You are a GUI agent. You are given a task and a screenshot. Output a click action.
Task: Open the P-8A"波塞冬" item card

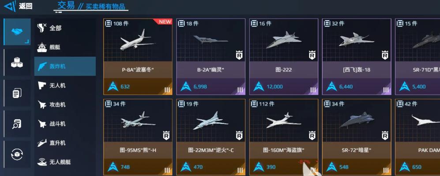click(138, 57)
